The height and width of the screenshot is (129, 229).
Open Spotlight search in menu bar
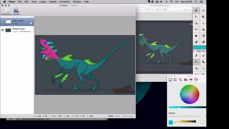196,1
